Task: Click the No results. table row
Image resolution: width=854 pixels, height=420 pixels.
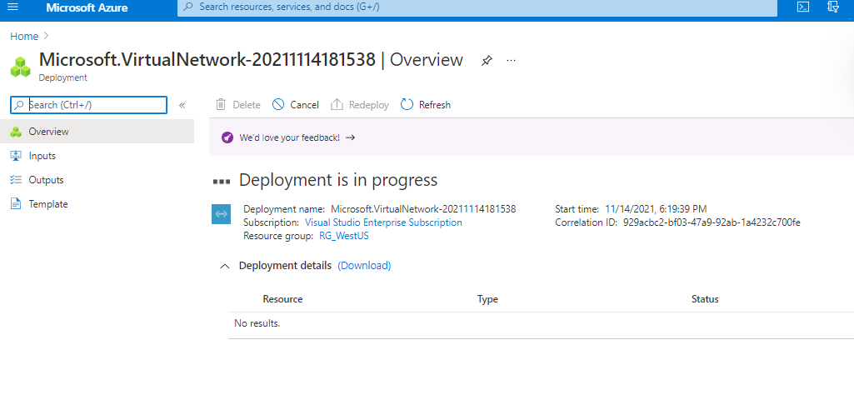Action: 541,323
